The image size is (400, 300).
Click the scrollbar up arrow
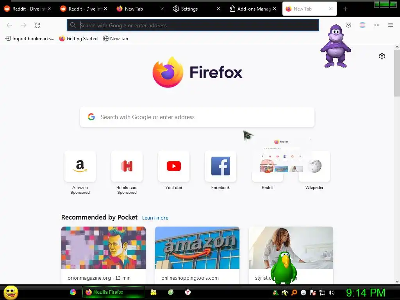click(x=397, y=47)
